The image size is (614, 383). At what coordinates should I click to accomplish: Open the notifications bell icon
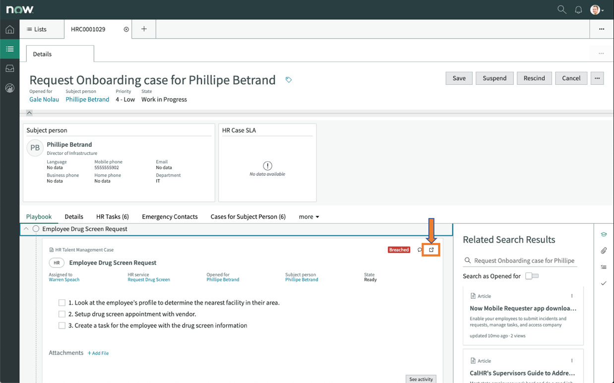click(x=578, y=9)
